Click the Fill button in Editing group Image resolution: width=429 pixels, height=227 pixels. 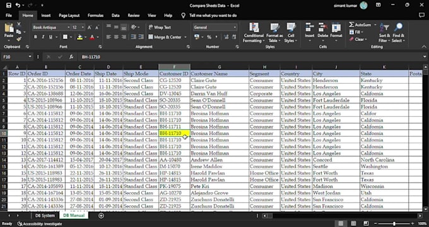(356, 32)
